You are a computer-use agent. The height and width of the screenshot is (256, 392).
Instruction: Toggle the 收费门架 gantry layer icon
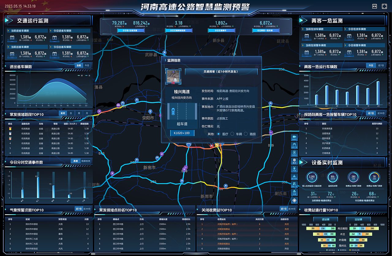coord(294,145)
